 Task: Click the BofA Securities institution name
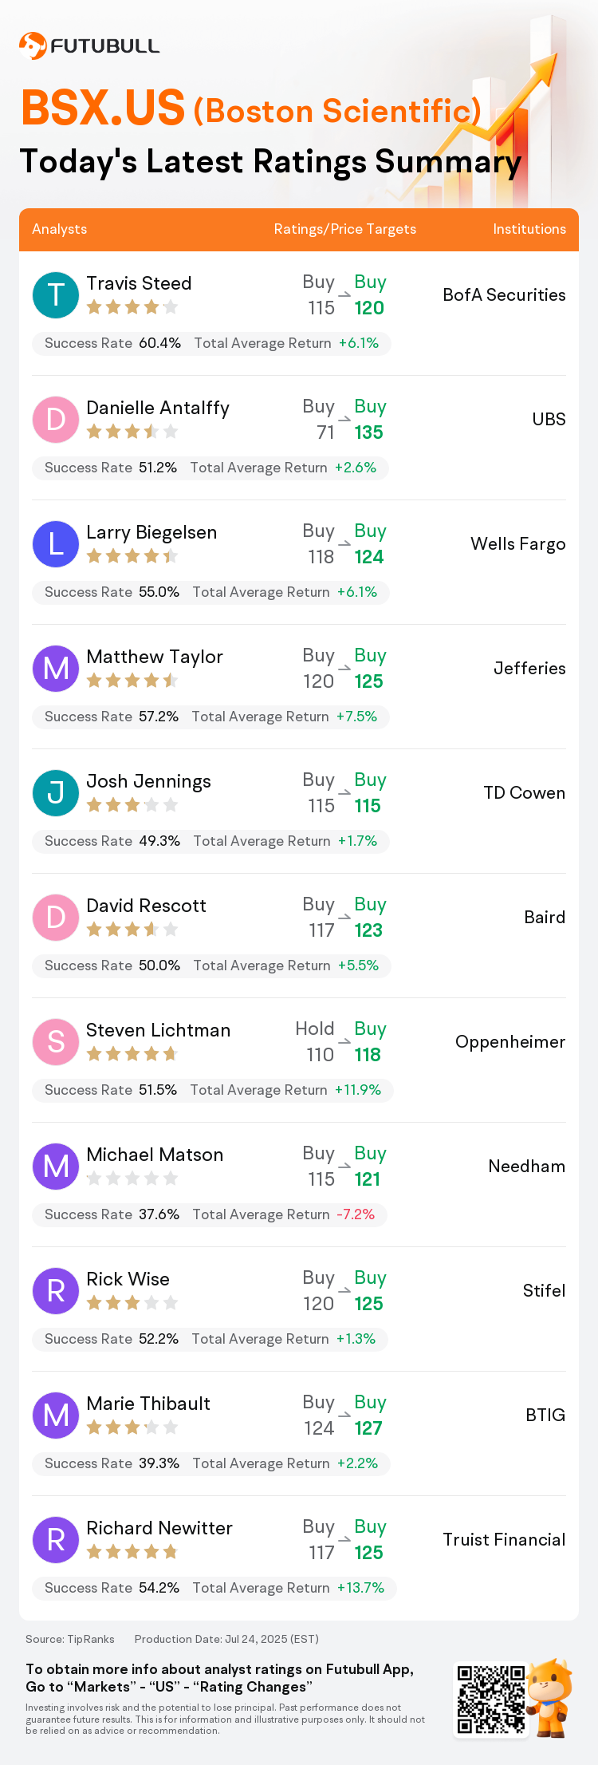click(x=505, y=294)
